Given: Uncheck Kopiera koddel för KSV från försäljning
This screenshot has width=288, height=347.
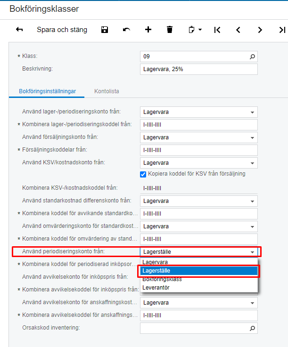Looking at the screenshot, I should click(143, 174).
